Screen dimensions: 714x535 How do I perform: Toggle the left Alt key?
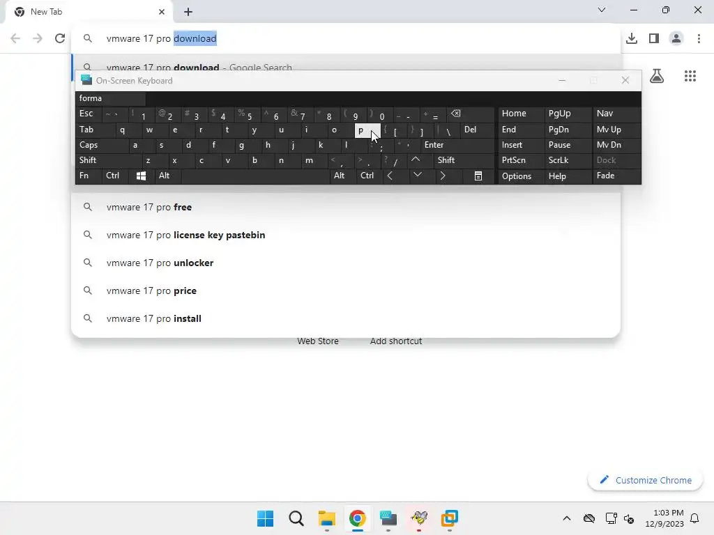click(168, 176)
